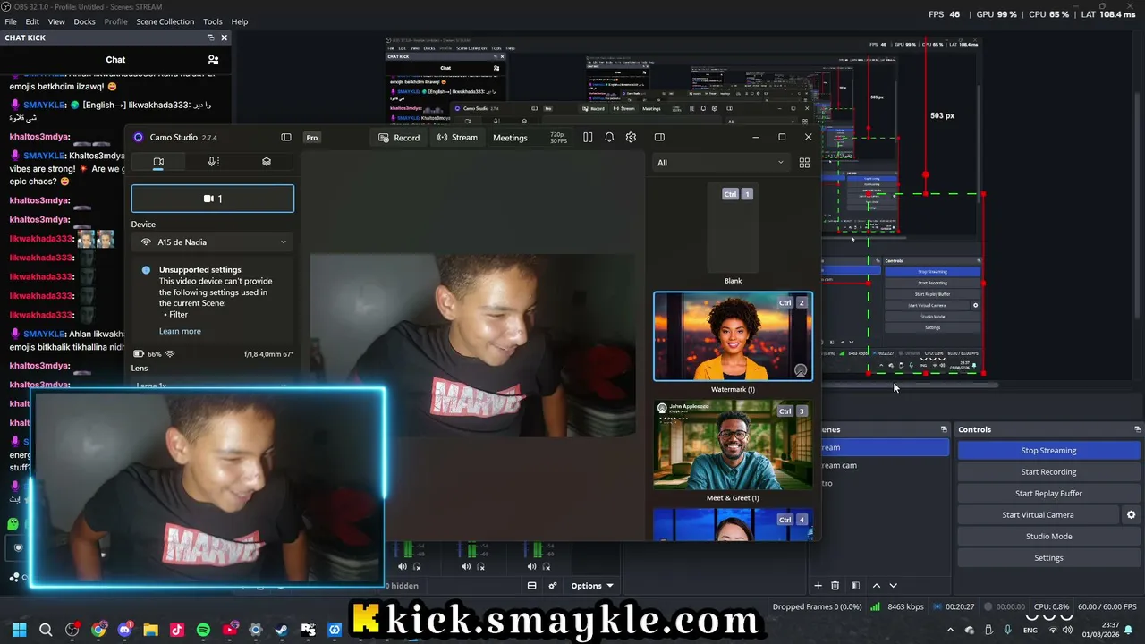Close the Chat Kick dock

[225, 38]
